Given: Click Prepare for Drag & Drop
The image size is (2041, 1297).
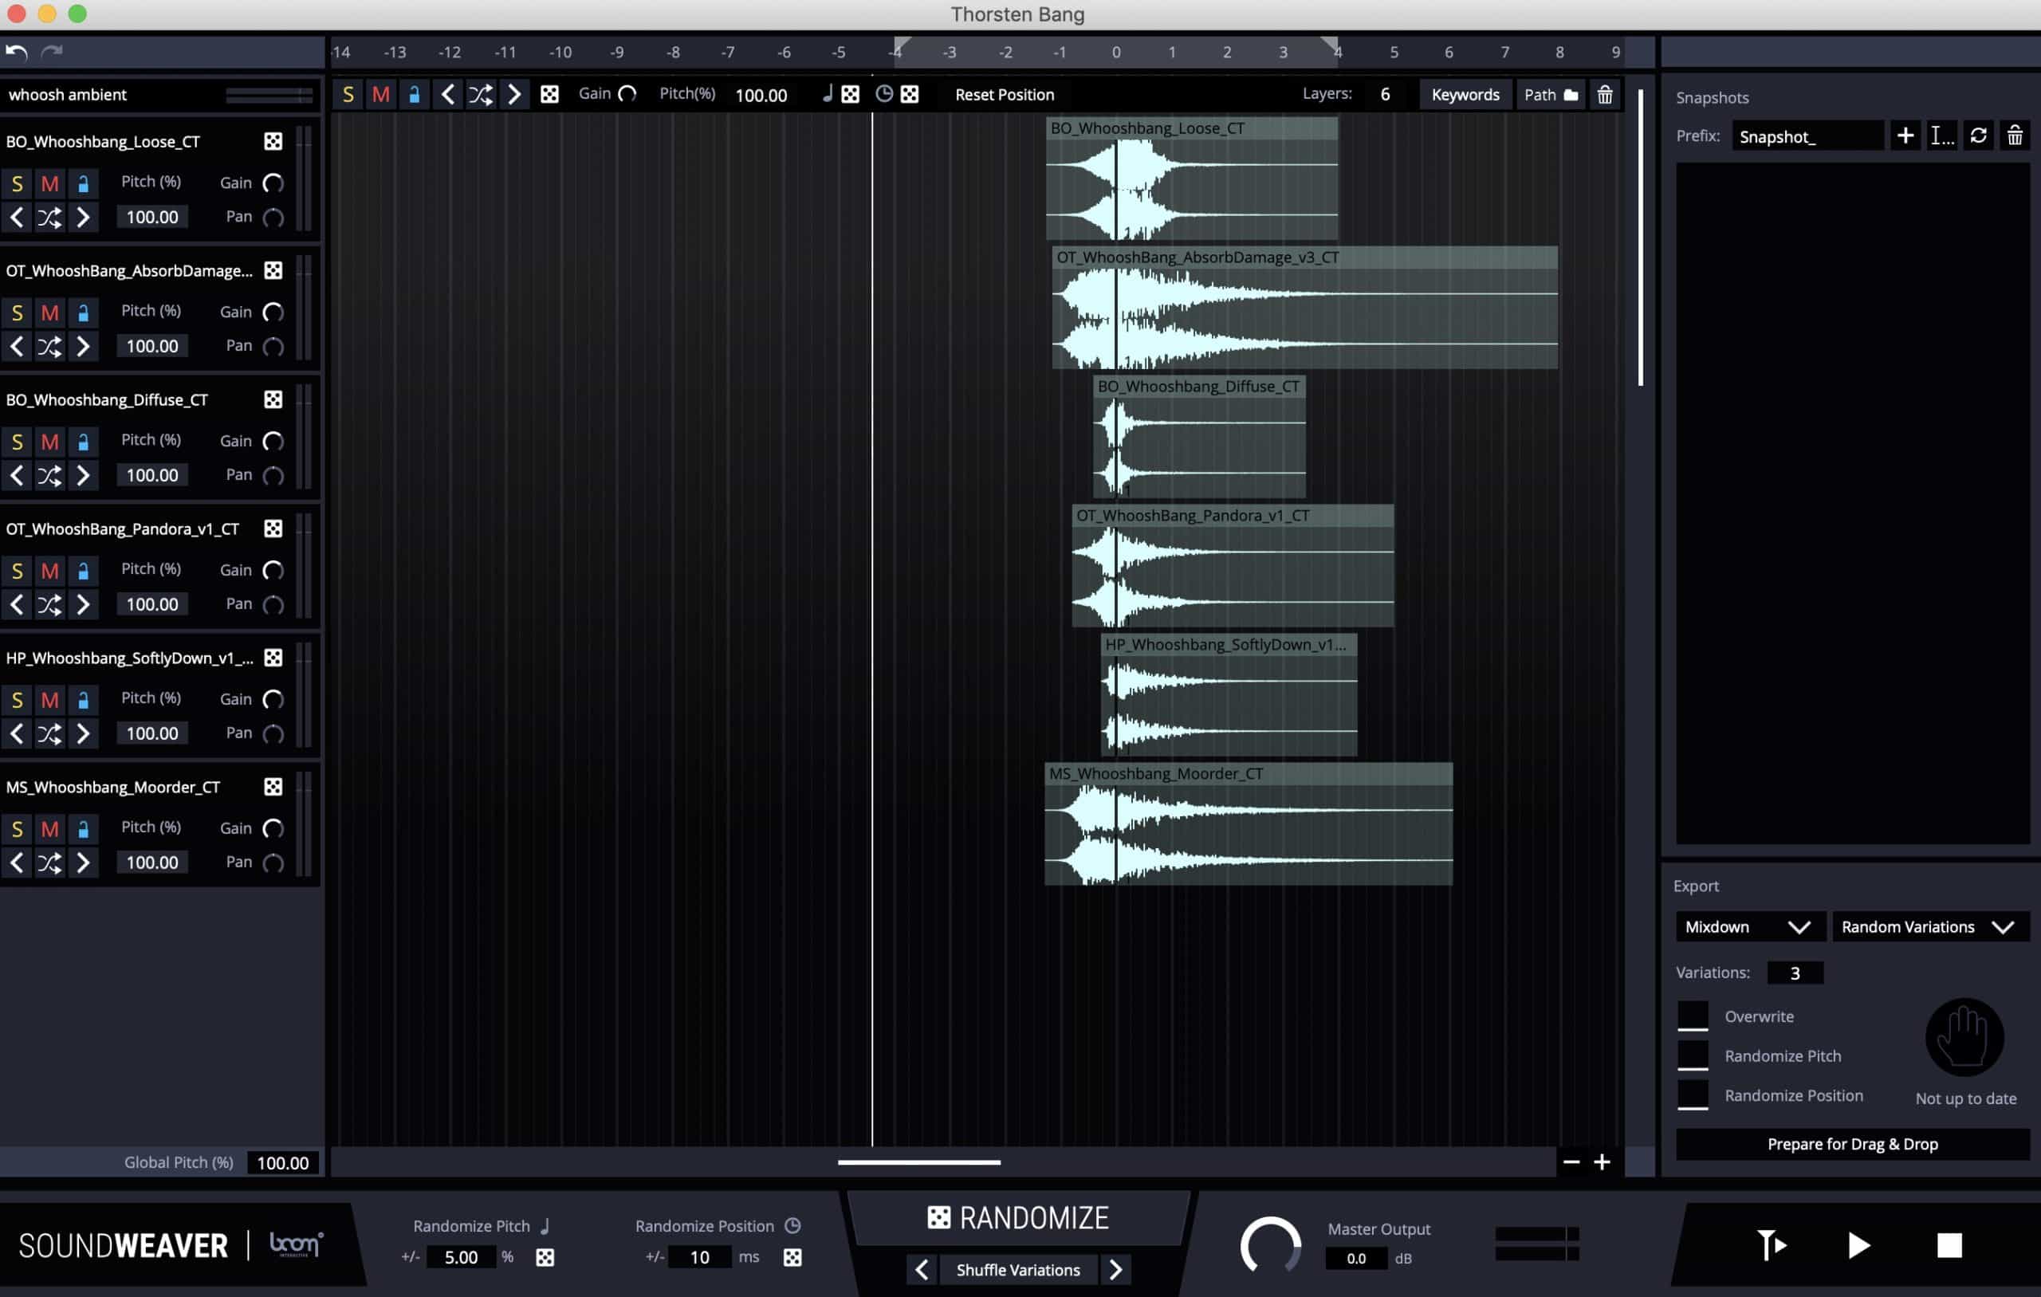Looking at the screenshot, I should click(x=1851, y=1144).
